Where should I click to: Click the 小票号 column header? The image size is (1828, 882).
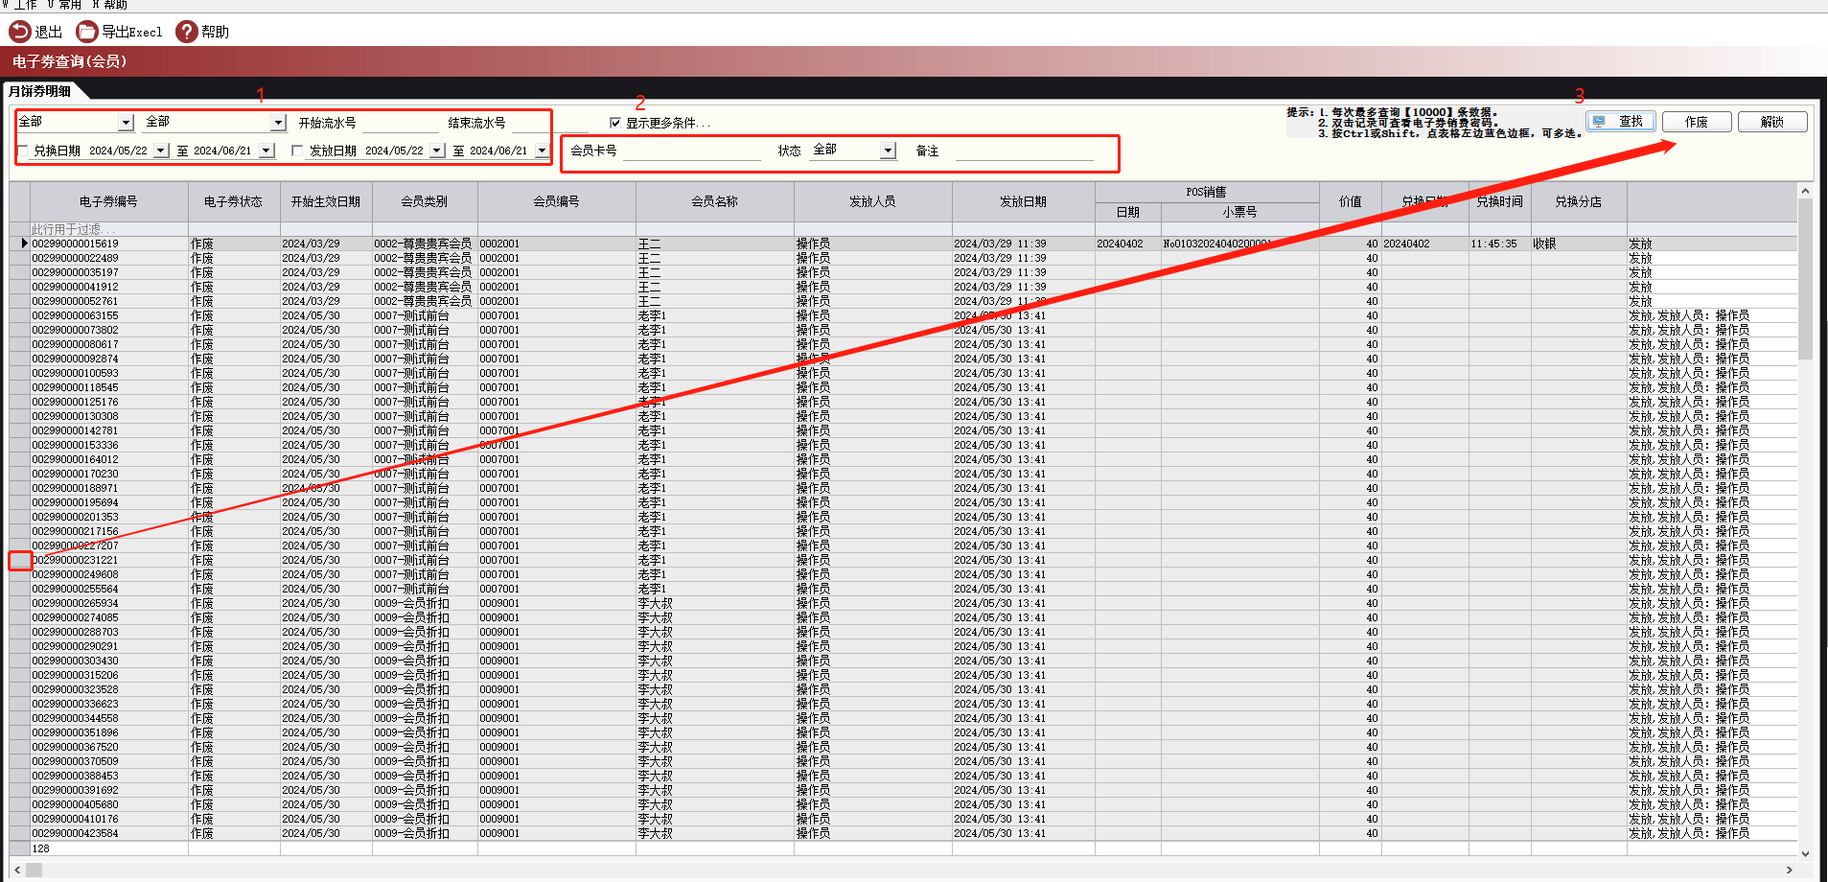pos(1239,212)
